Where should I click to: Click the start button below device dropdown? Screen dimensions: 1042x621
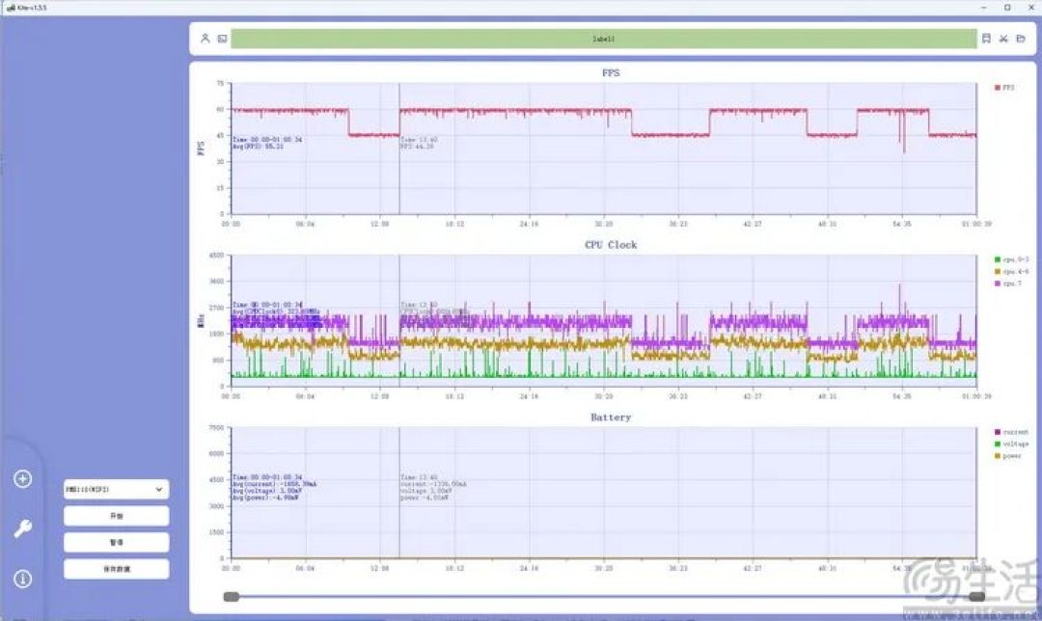click(117, 516)
